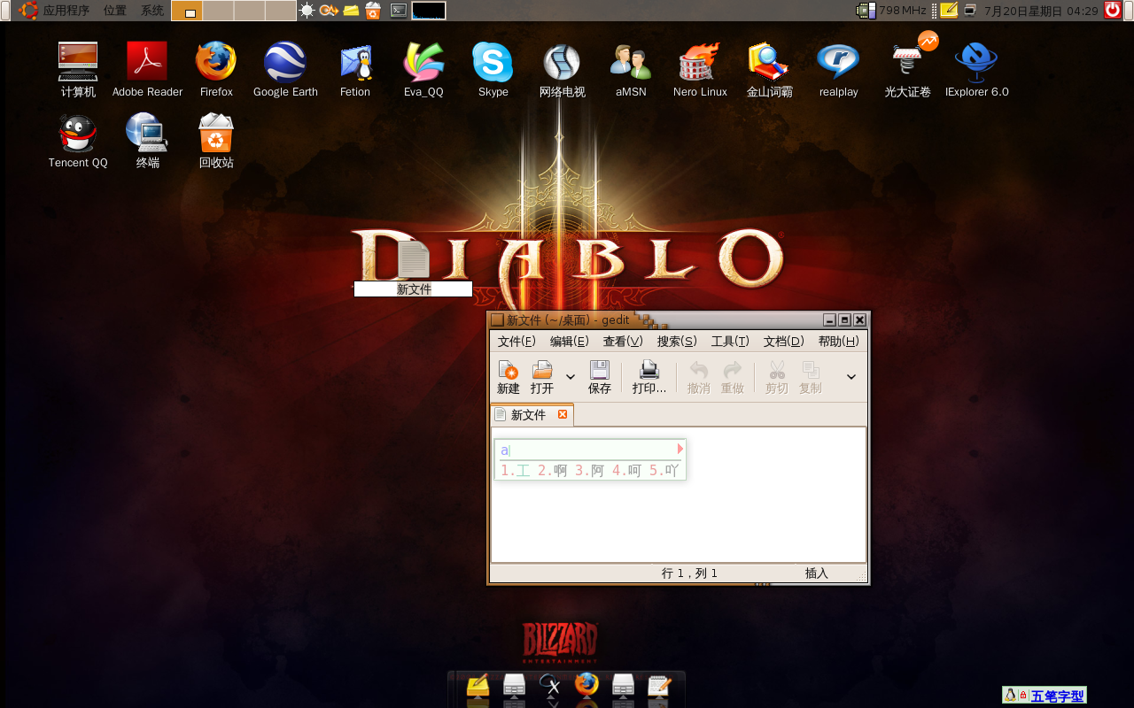Click the desktop file rename field 新文件

click(413, 289)
